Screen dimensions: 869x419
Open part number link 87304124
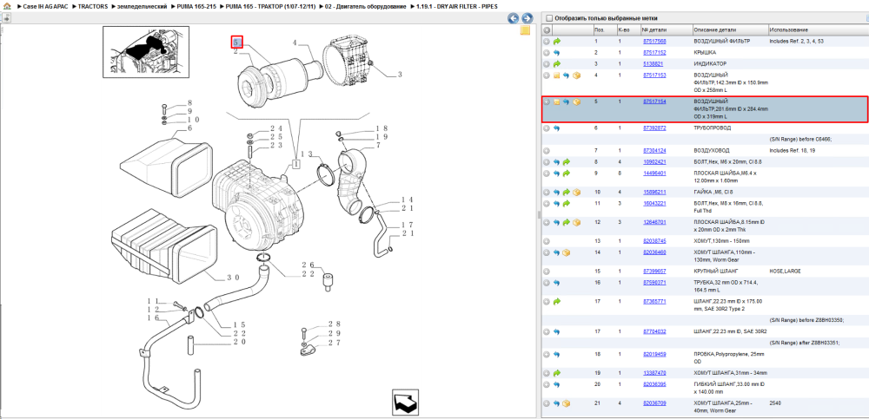pyautogui.click(x=654, y=151)
